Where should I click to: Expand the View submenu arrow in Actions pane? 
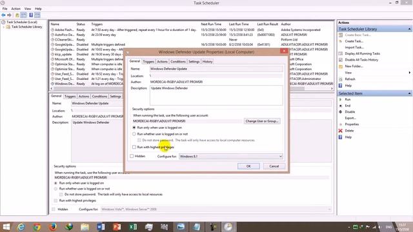click(409, 73)
